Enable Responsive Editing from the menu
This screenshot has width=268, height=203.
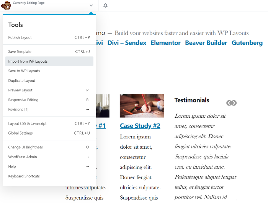(x=49, y=100)
